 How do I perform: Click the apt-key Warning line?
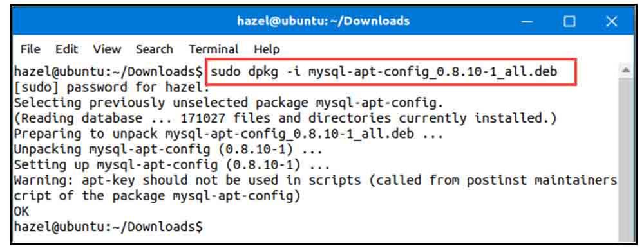pyautogui.click(x=316, y=188)
